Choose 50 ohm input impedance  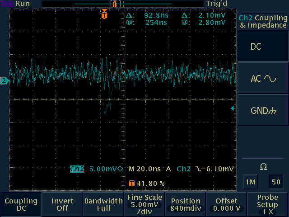pos(276,182)
